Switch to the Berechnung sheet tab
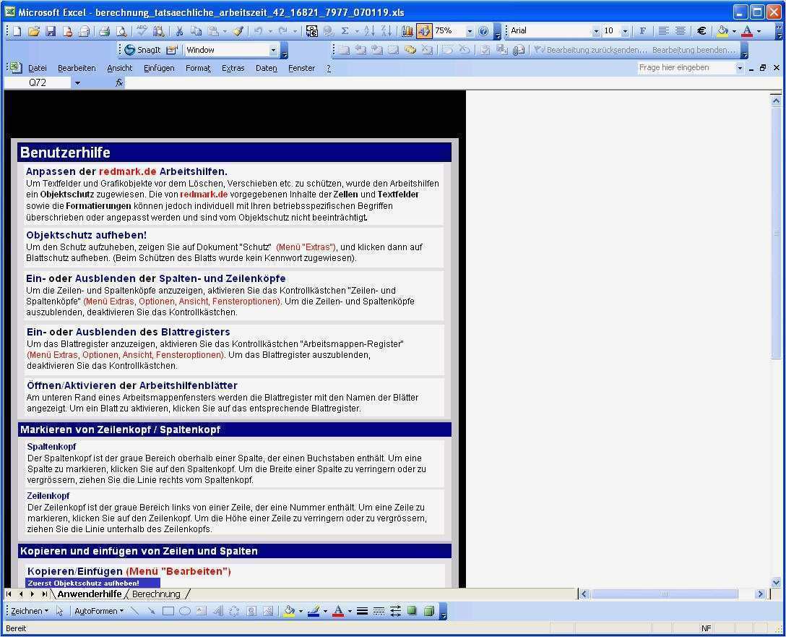Screen dimensions: 786x637 click(156, 594)
